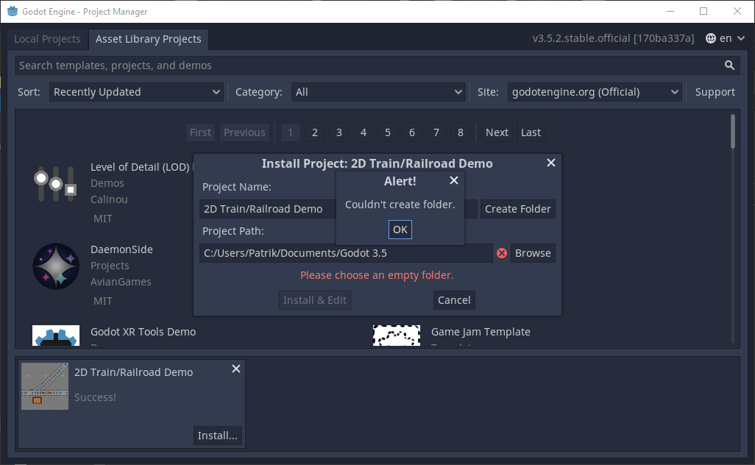Select the Asset Library Projects tab
This screenshot has height=465, width=755.
149,39
